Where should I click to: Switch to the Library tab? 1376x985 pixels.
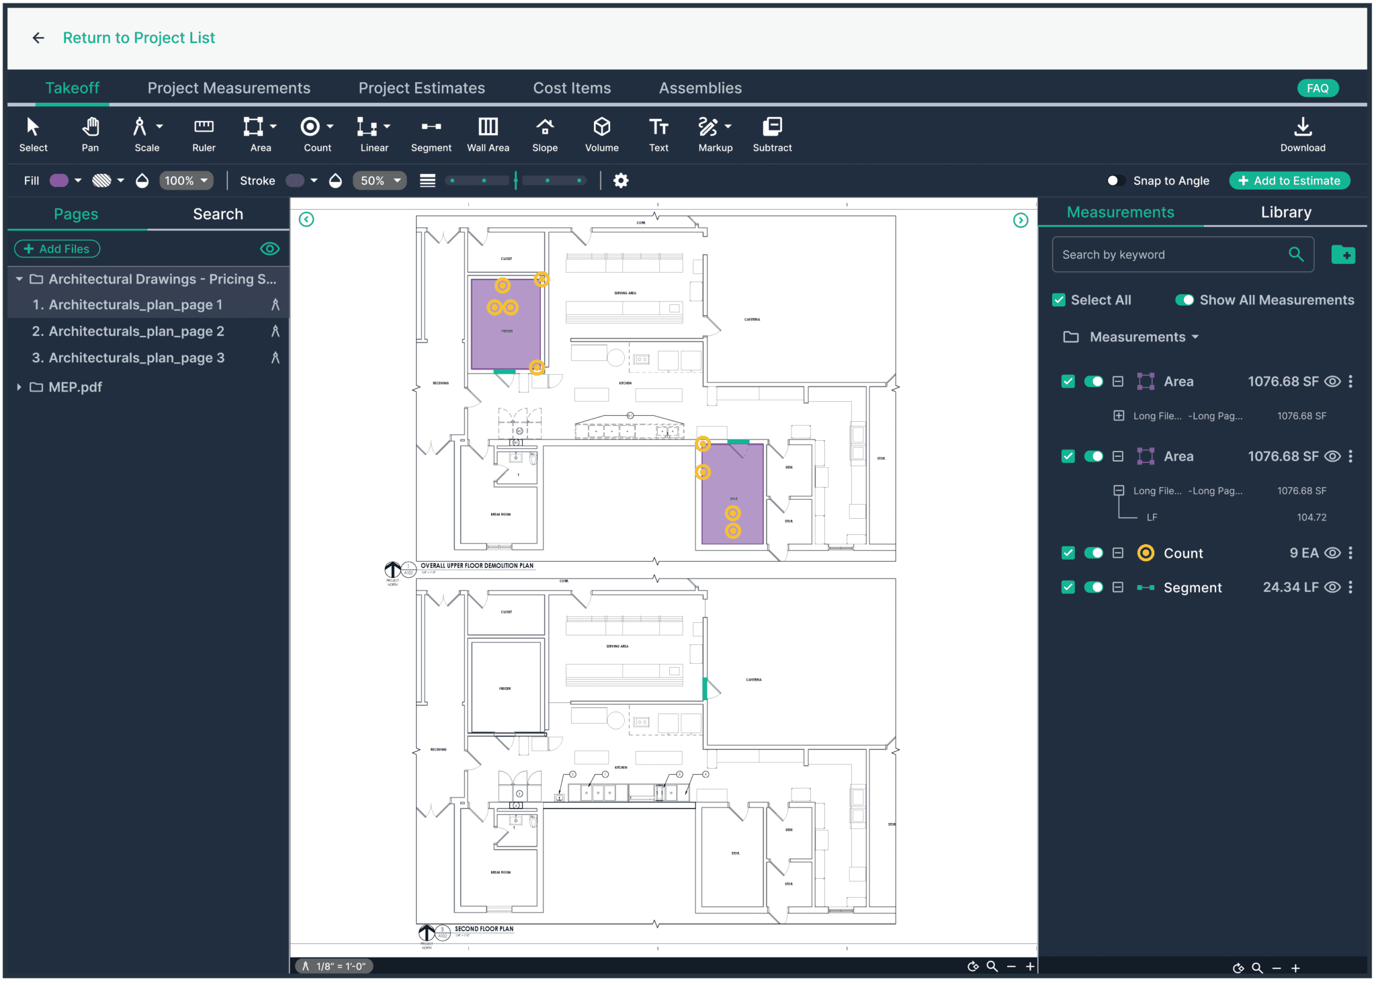[1285, 212]
